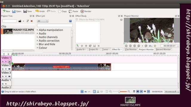Switch to the Audio Si… tab
The height and width of the screenshot is (107, 191).
tap(81, 50)
